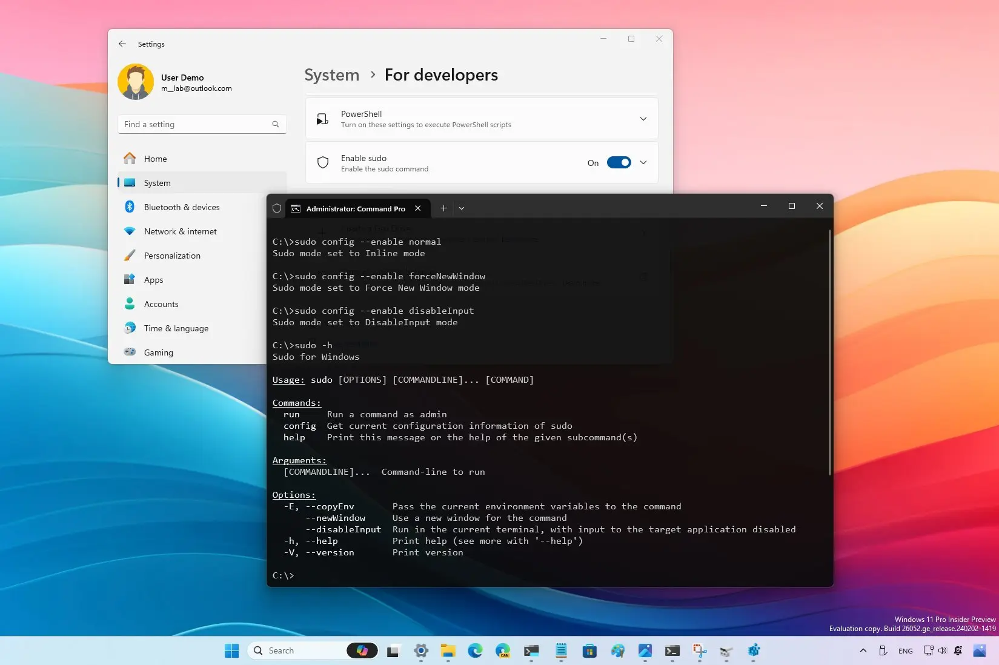The image size is (999, 665).
Task: Open a new Terminal tab with the plus button
Action: click(x=443, y=208)
